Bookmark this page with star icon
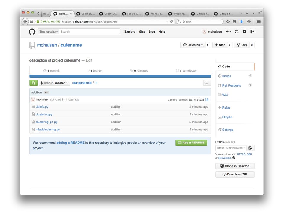 pyautogui.click(x=228, y=22)
